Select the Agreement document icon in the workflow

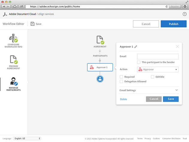click(x=100, y=40)
